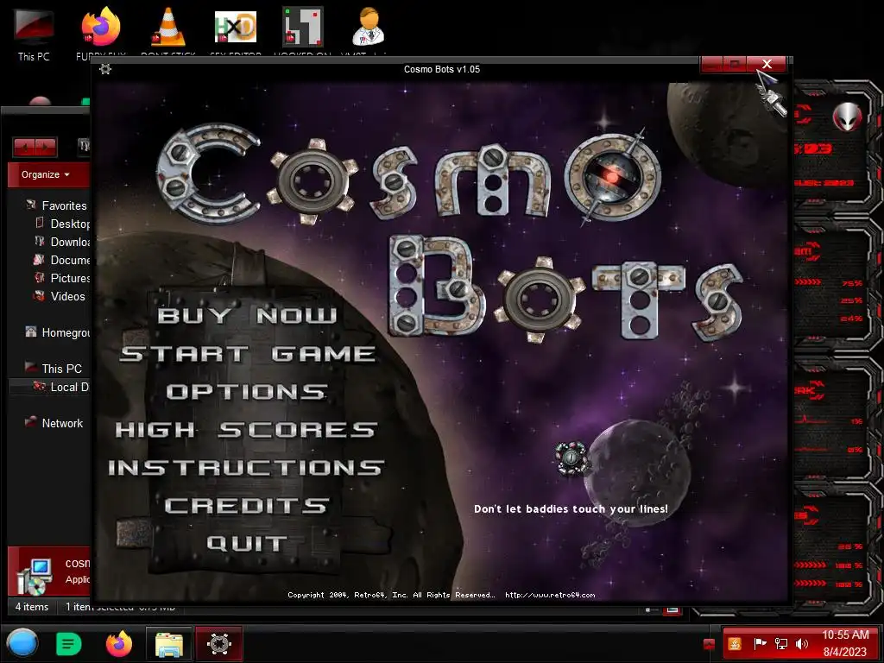This screenshot has width=884, height=663.
Task: Select Network in the Explorer tree
Action: click(54, 423)
